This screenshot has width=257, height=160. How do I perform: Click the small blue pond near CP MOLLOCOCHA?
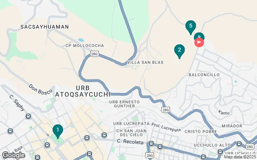[81, 40]
